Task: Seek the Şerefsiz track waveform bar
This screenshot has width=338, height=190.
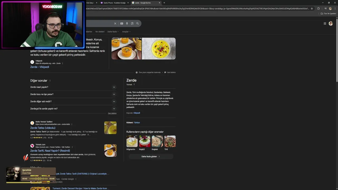Action: [39, 179]
